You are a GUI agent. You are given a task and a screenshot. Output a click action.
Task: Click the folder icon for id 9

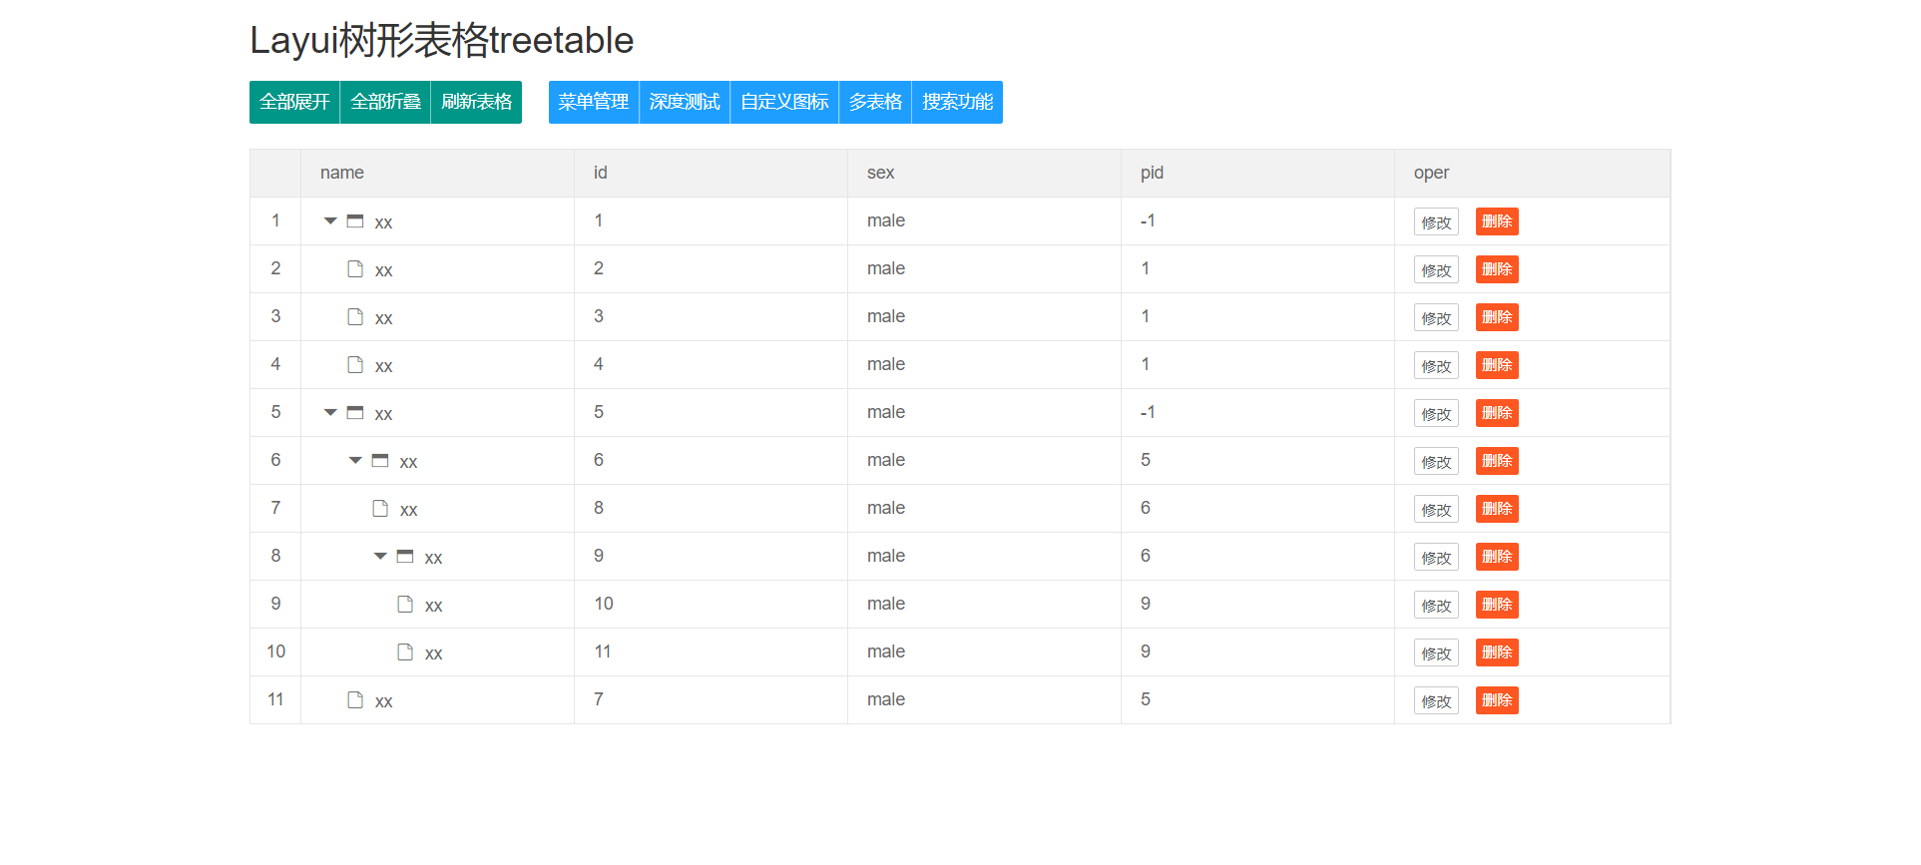point(405,557)
